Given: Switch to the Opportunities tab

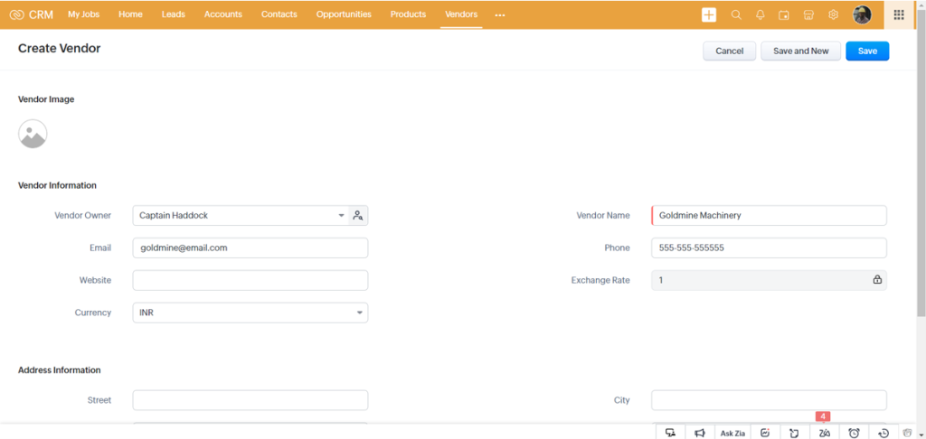Looking at the screenshot, I should point(344,14).
